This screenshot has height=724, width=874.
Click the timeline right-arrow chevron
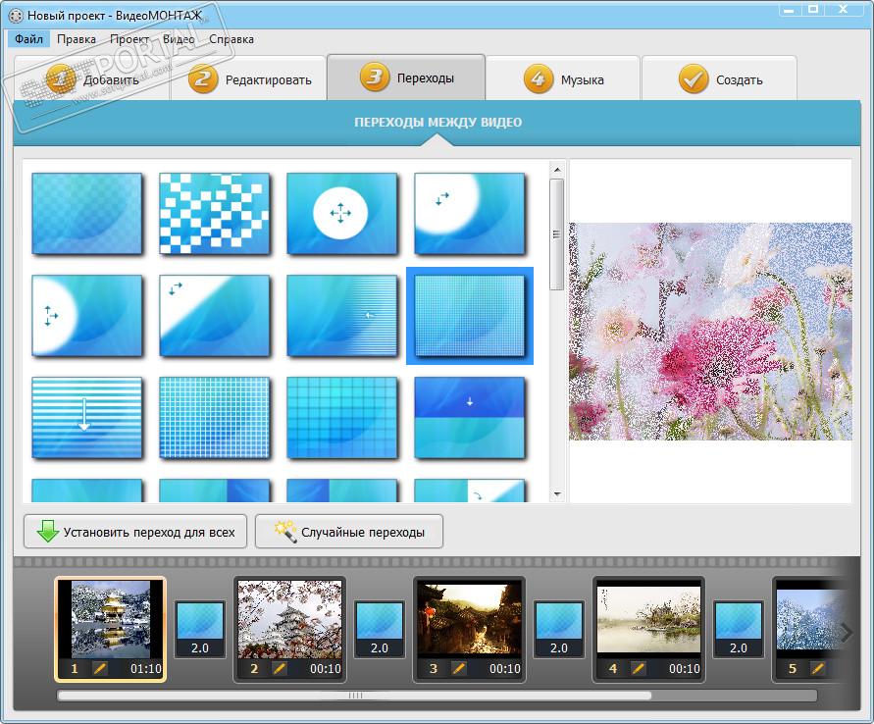847,632
